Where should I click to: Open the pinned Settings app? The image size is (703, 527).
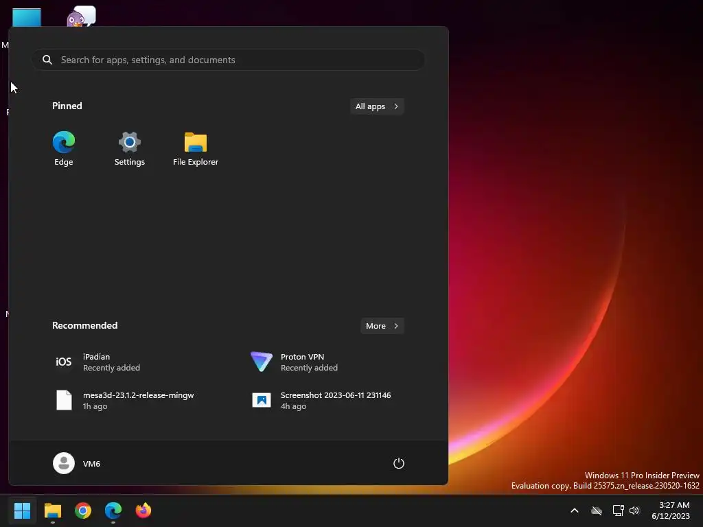click(x=130, y=148)
